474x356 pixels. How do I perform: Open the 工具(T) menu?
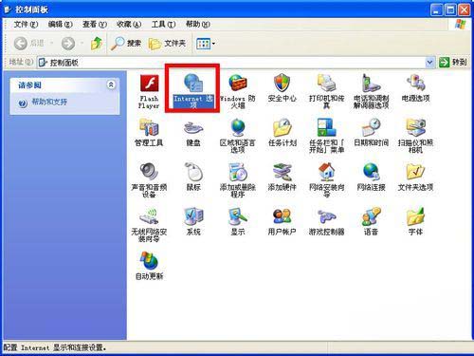163,25
